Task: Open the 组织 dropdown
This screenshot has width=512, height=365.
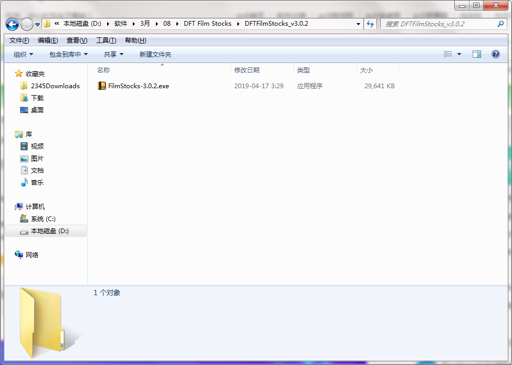Action: 23,54
